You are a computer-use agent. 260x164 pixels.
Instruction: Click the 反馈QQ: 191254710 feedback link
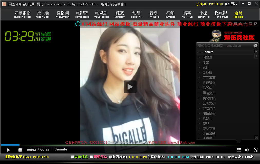(210, 4)
